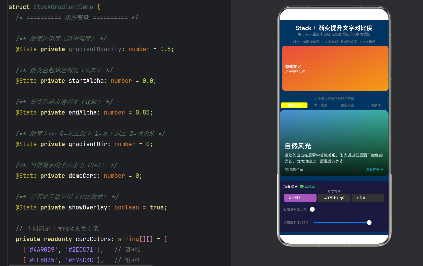Click the value 0.6 in code

165,49
